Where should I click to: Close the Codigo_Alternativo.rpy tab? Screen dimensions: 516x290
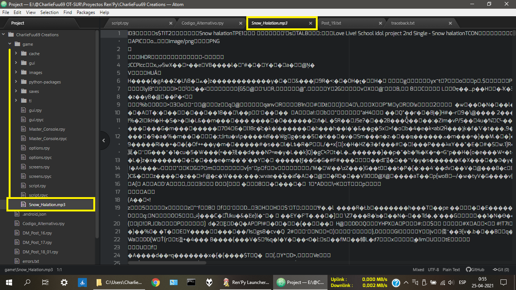pyautogui.click(x=241, y=23)
